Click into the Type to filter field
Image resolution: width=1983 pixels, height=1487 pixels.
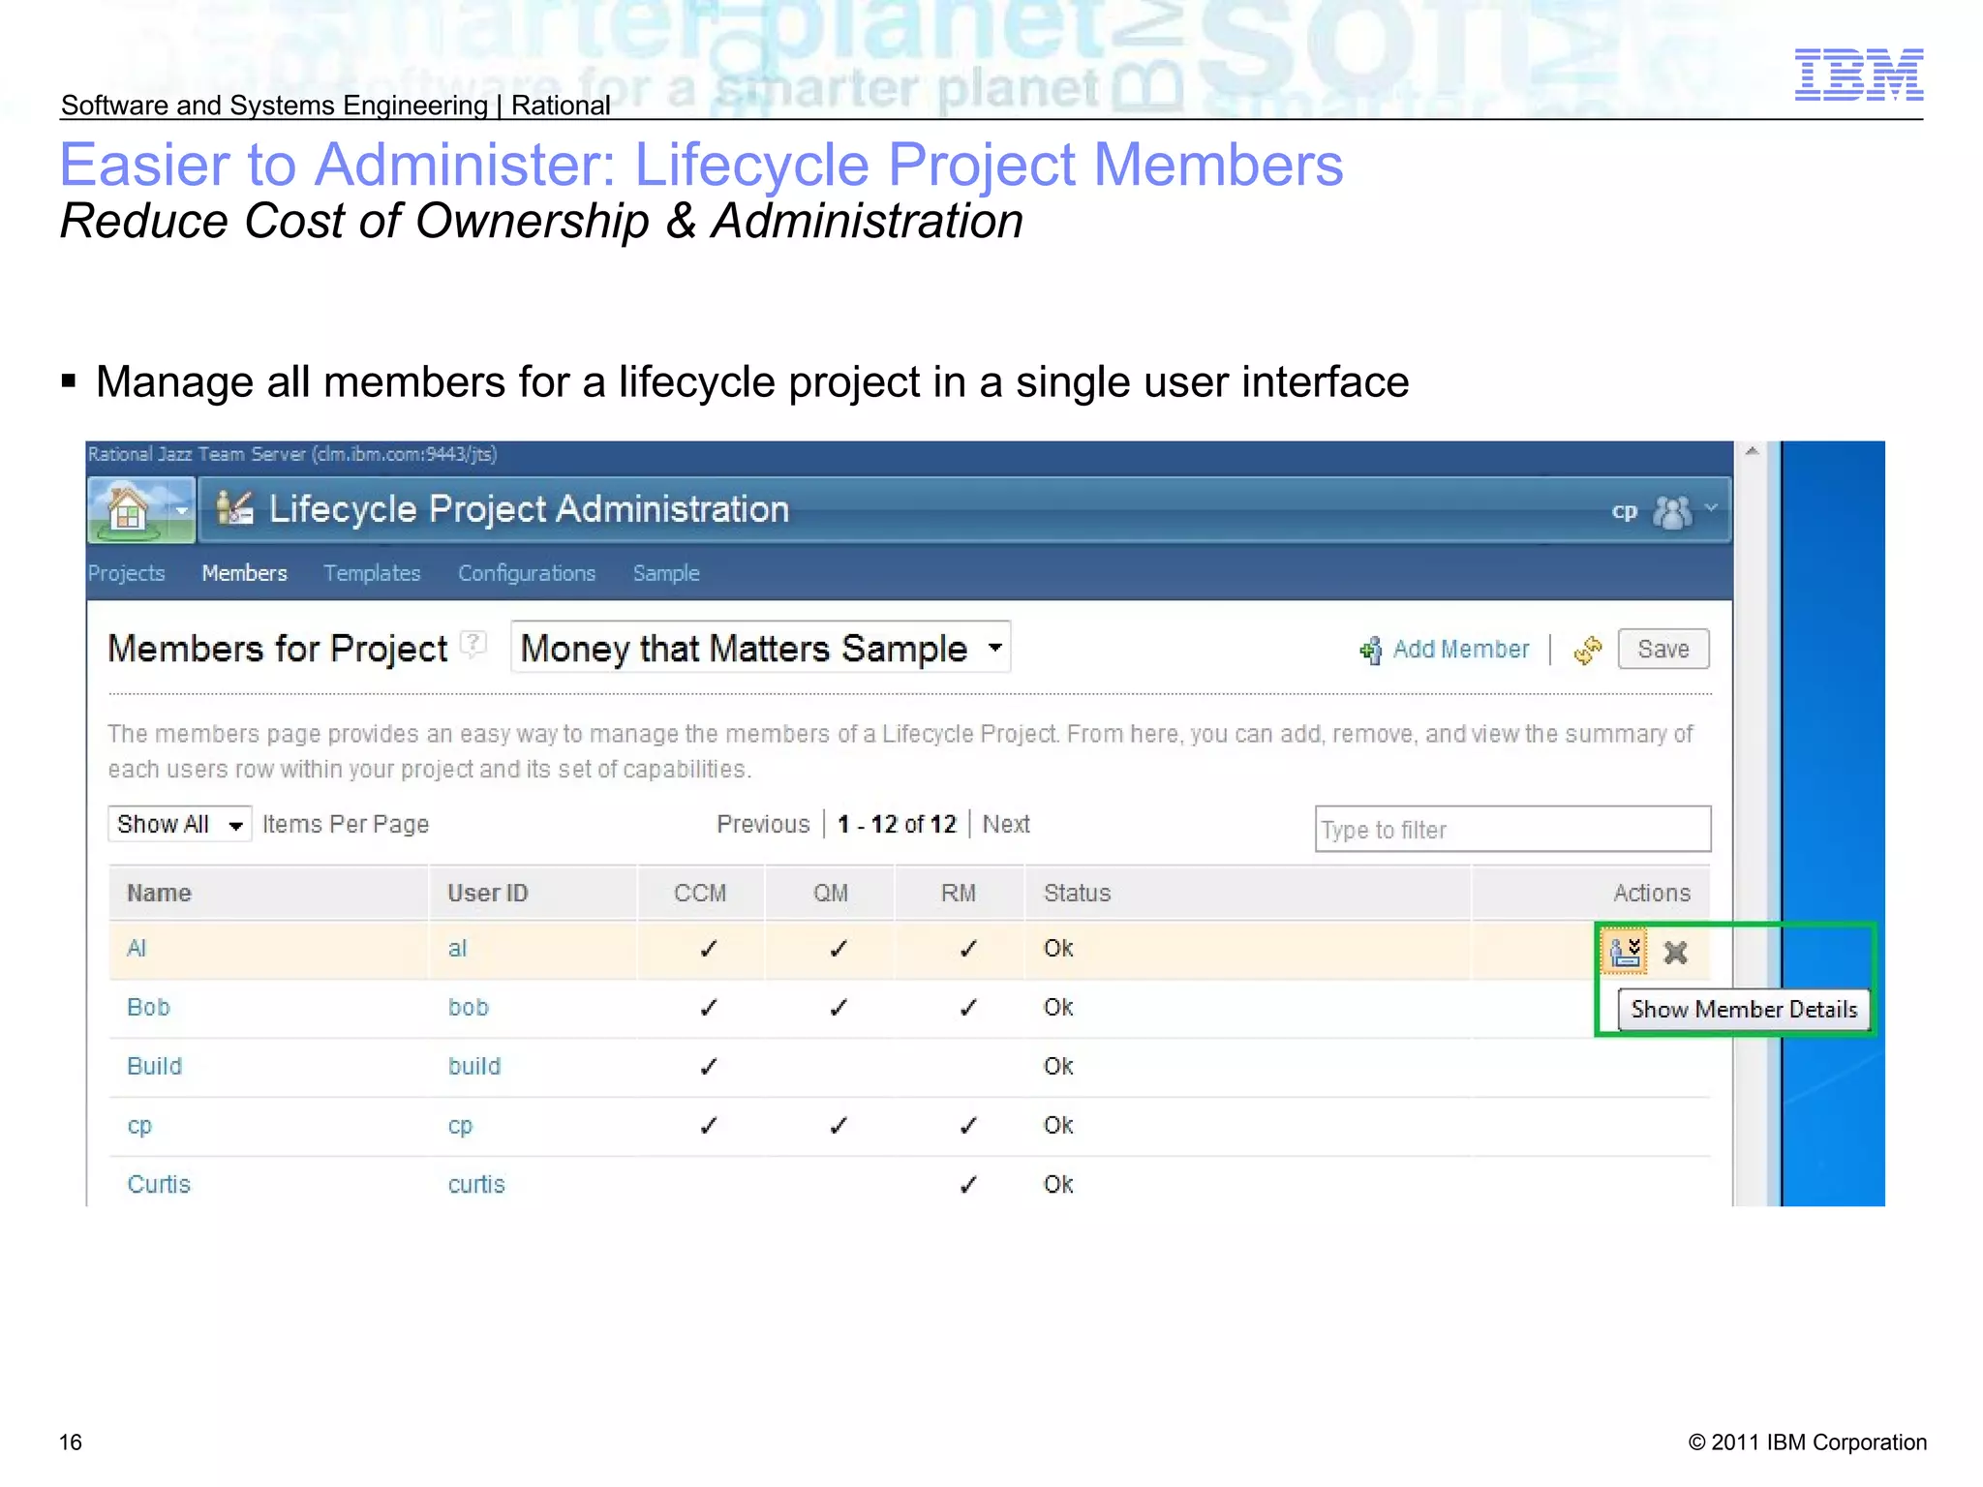click(x=1512, y=829)
